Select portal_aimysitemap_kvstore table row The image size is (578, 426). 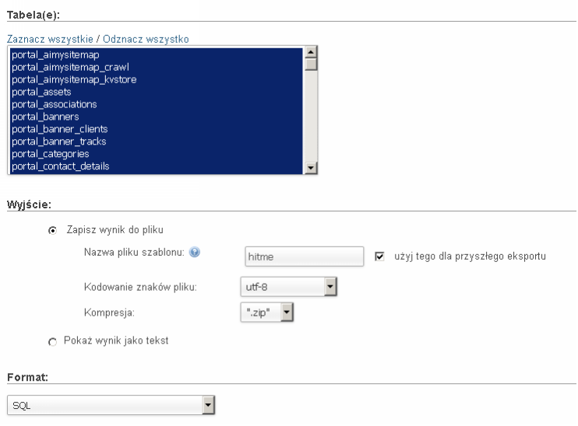point(157,79)
